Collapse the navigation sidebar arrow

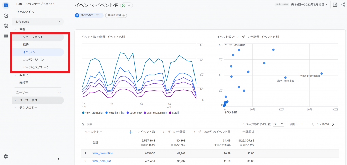tap(58, 159)
